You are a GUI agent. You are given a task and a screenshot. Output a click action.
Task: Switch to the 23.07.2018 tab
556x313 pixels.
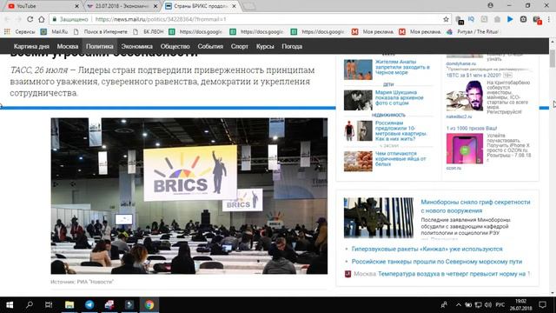(x=121, y=6)
